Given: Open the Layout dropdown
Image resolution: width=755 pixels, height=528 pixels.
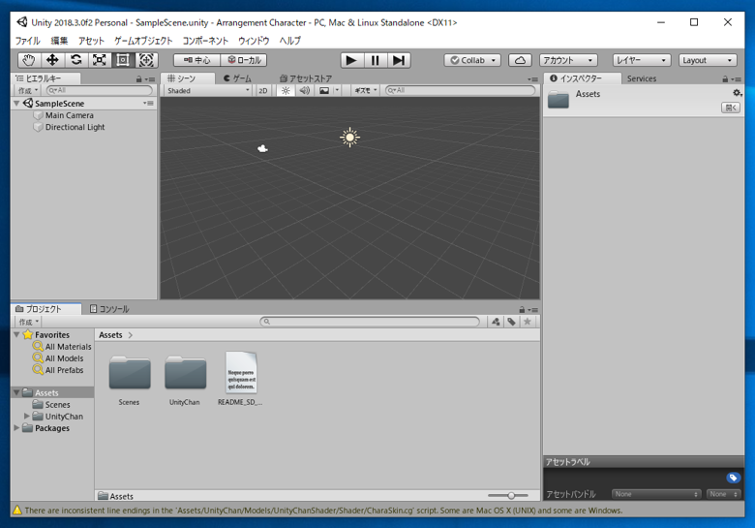Looking at the screenshot, I should pyautogui.click(x=708, y=60).
